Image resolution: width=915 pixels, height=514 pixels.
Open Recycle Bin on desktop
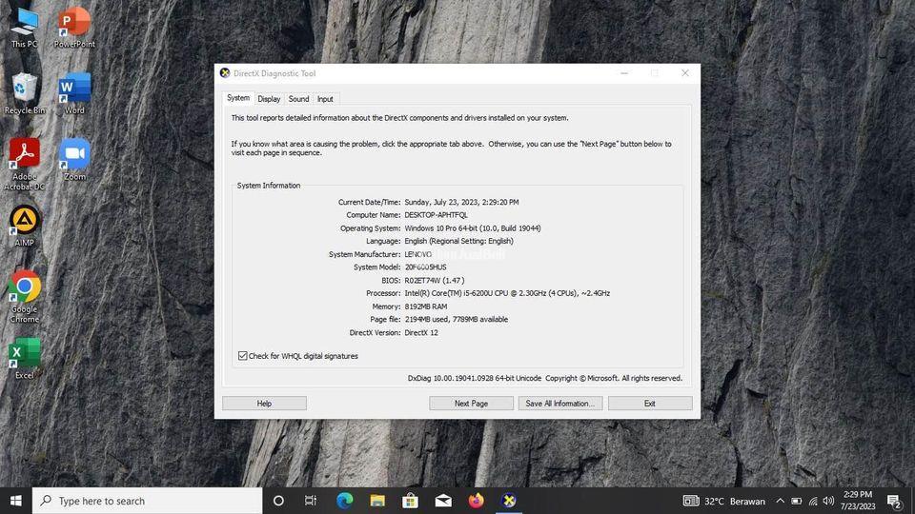click(24, 89)
